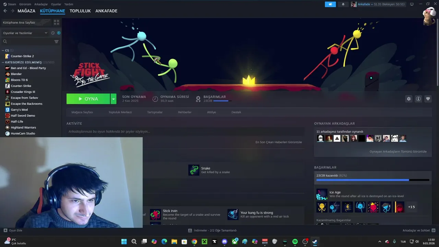
Task: Open advanced filter options icon
Action: (57, 42)
